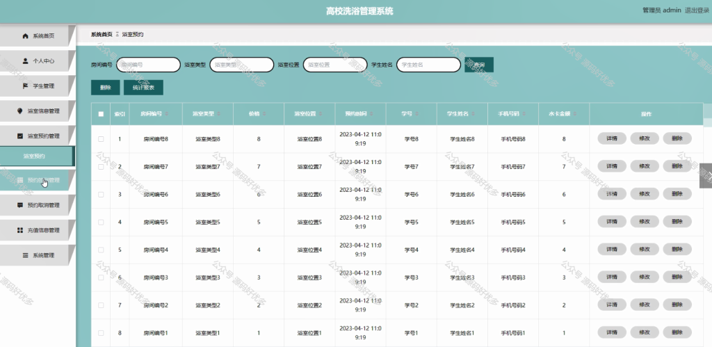Click the four-squares icon for 充值信息管理
The image size is (712, 347).
(x=19, y=230)
